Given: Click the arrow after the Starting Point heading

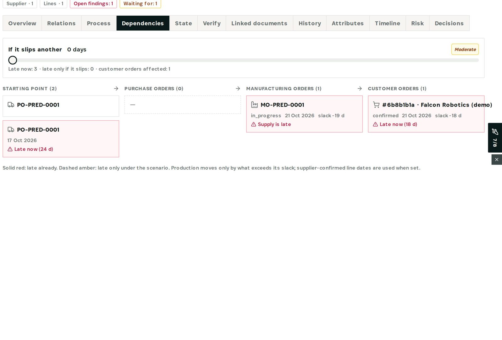Looking at the screenshot, I should (x=116, y=89).
